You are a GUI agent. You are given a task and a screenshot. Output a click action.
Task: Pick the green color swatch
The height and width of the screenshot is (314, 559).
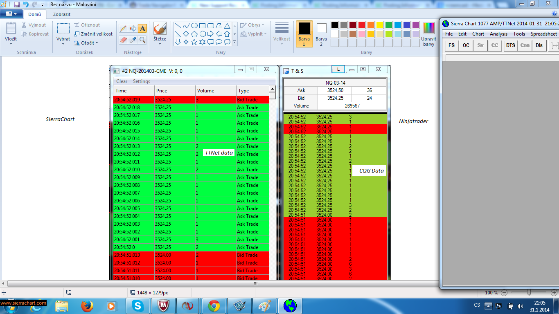click(x=389, y=25)
